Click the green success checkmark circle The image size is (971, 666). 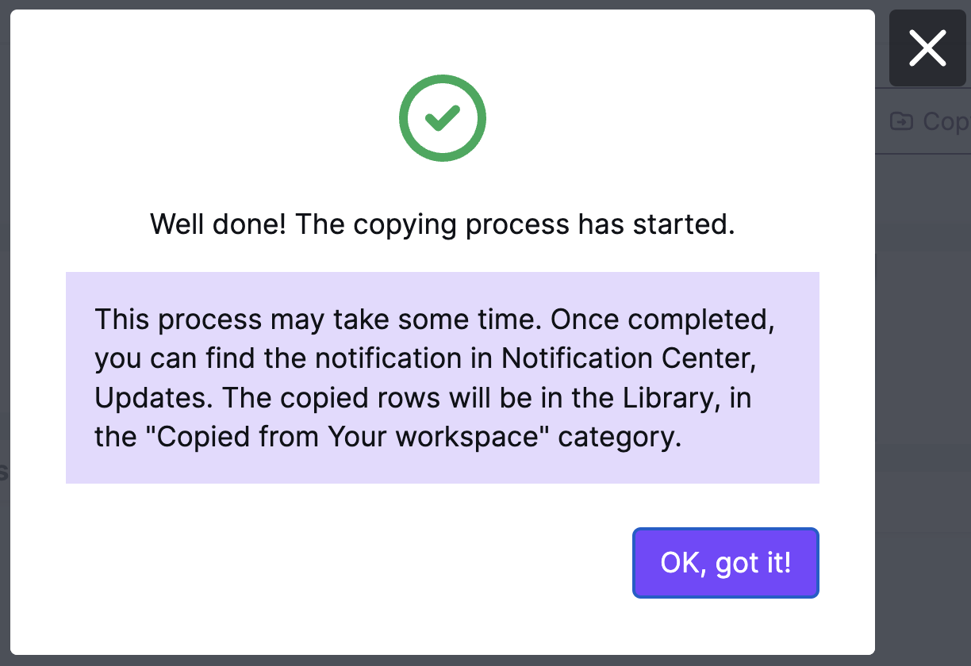point(442,118)
